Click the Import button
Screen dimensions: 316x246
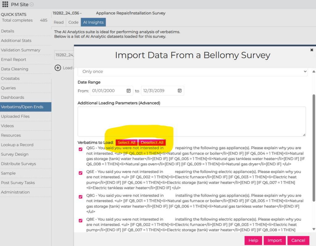274,240
